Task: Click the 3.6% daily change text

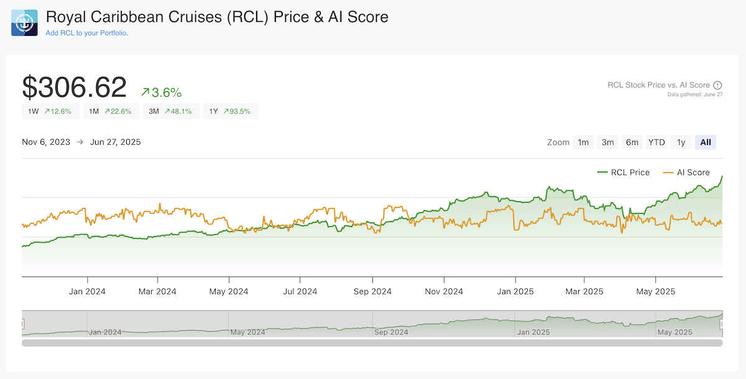Action: click(167, 93)
